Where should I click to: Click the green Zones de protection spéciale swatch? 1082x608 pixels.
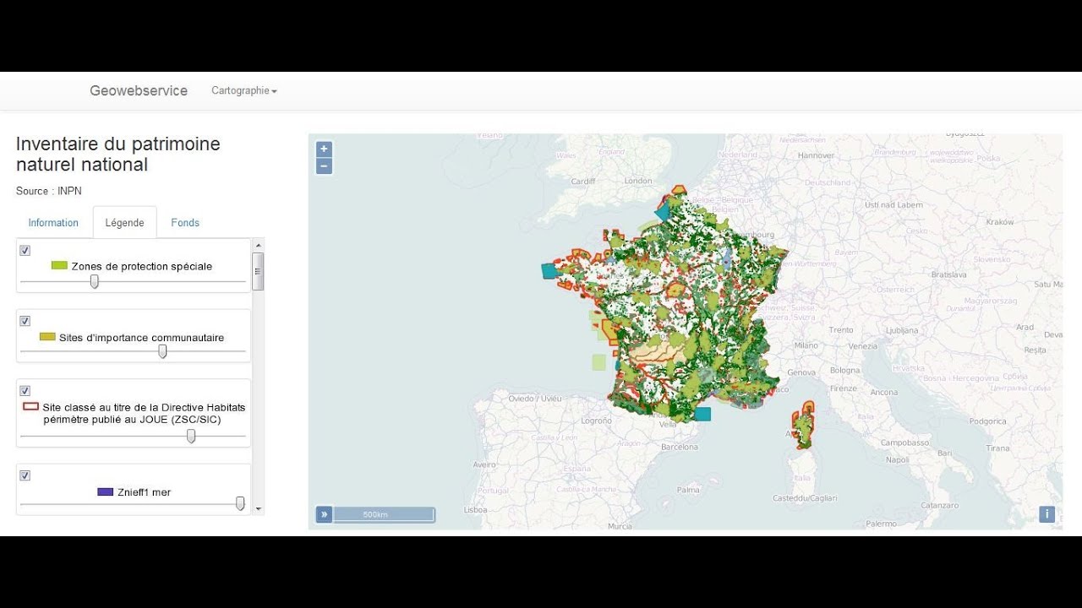click(x=59, y=265)
